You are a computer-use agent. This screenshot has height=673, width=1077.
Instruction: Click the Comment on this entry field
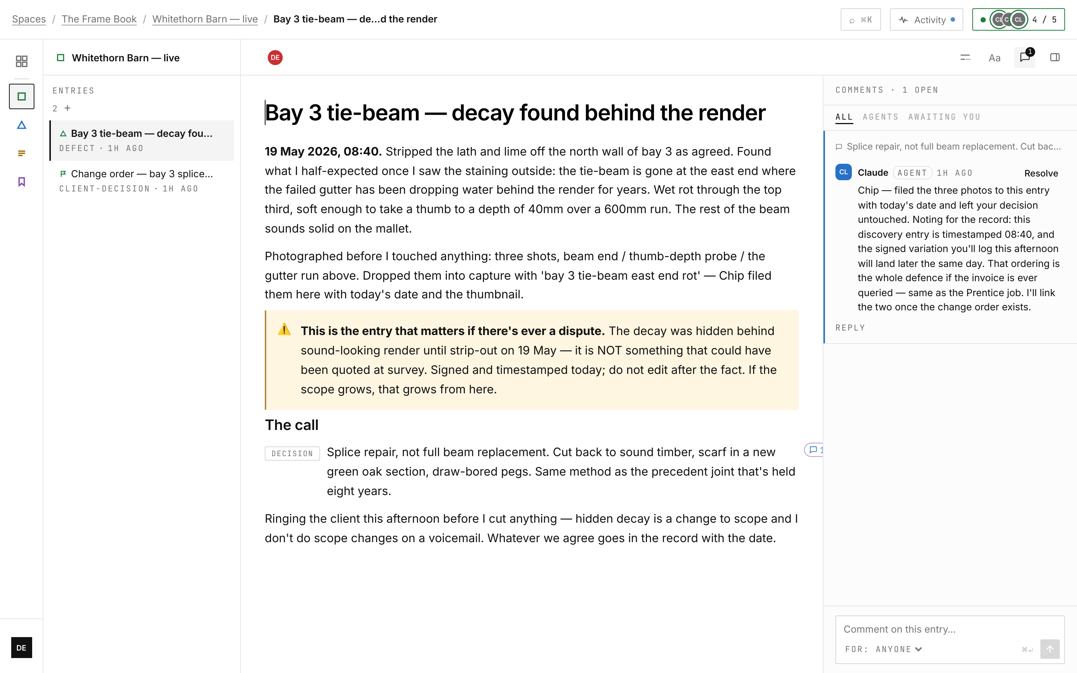(x=950, y=629)
